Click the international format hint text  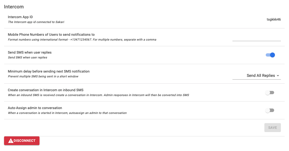82,40
